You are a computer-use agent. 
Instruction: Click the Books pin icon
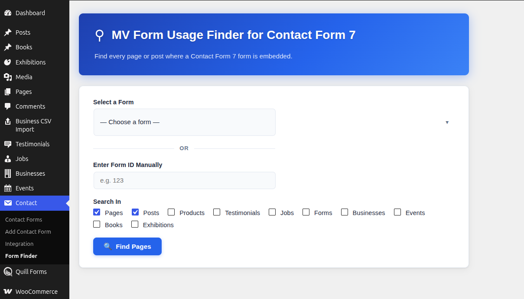[x=8, y=47]
